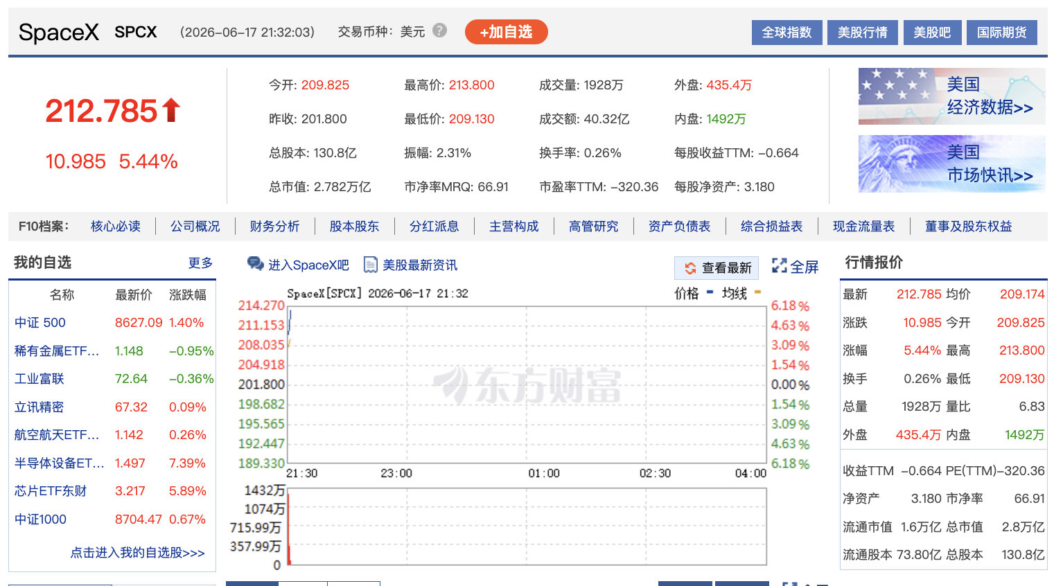Click the 5.44% change under the price
This screenshot has width=1063, height=586.
148,161
